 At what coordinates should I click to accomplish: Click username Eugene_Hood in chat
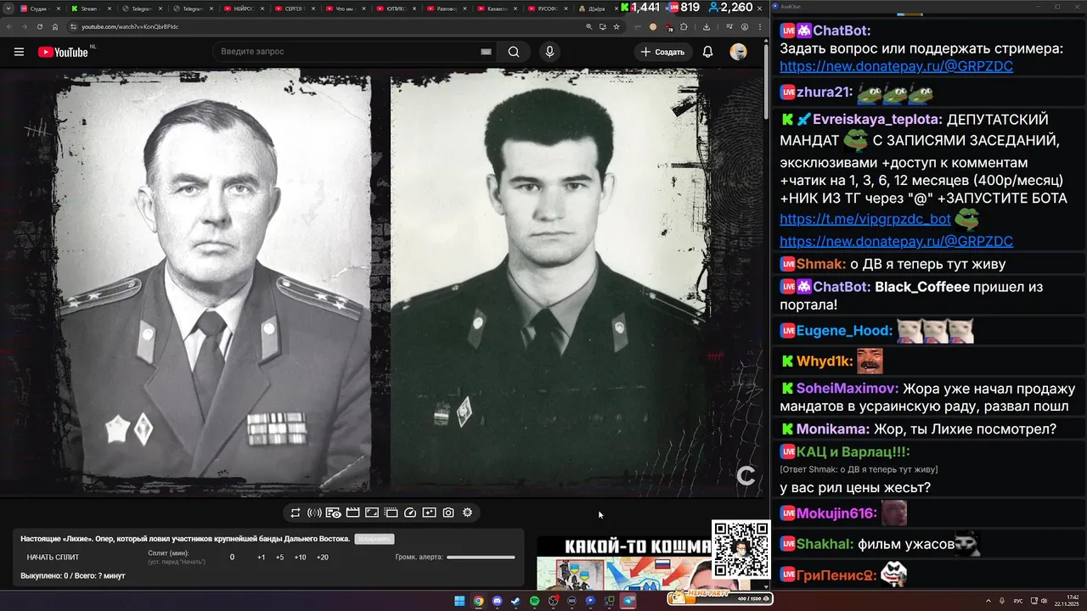[843, 331]
